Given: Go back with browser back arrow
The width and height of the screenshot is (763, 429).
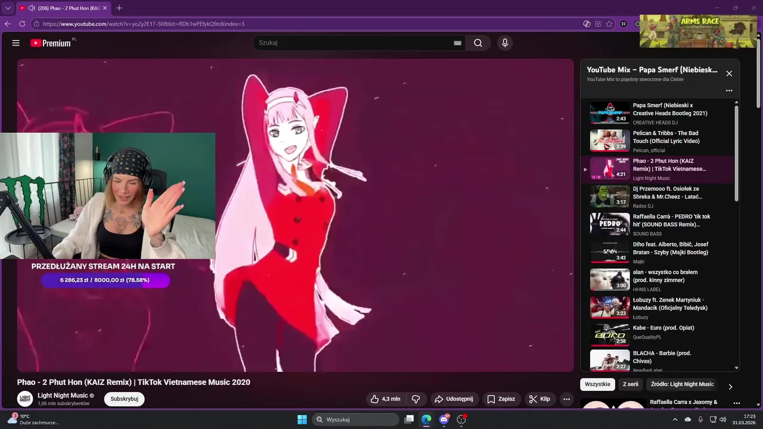Looking at the screenshot, I should (8, 24).
